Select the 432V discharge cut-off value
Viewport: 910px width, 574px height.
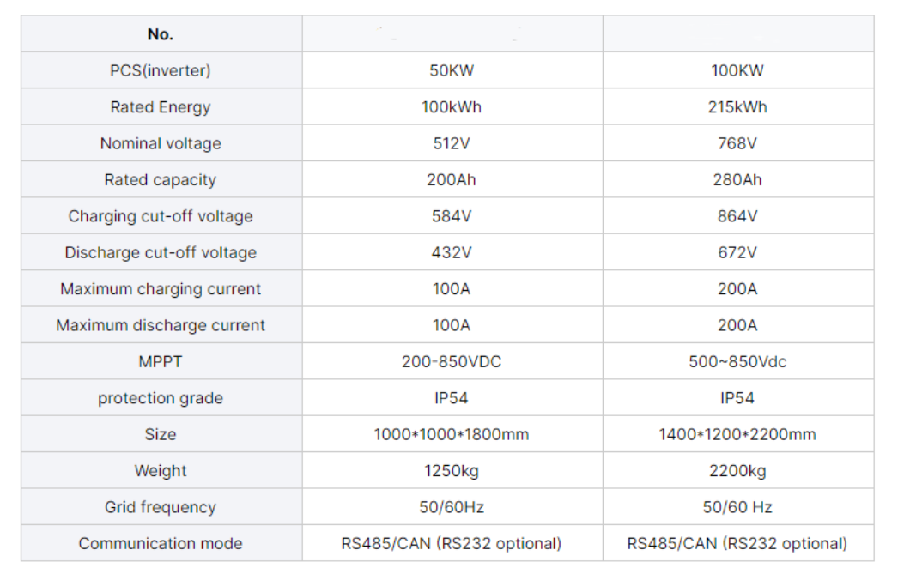[x=452, y=252]
